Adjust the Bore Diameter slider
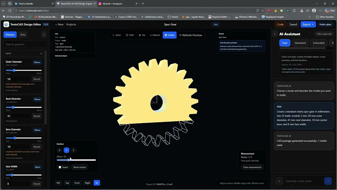Image resolution: width=337 pixels, height=190 pixels. (x=24, y=138)
